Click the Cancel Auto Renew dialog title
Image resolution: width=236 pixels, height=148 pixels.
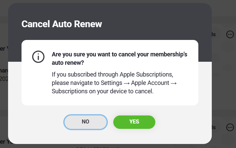pos(62,24)
